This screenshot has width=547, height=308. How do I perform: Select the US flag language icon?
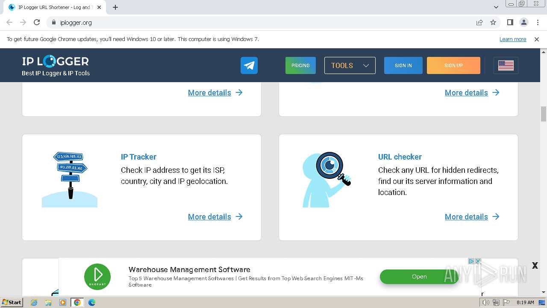506,65
